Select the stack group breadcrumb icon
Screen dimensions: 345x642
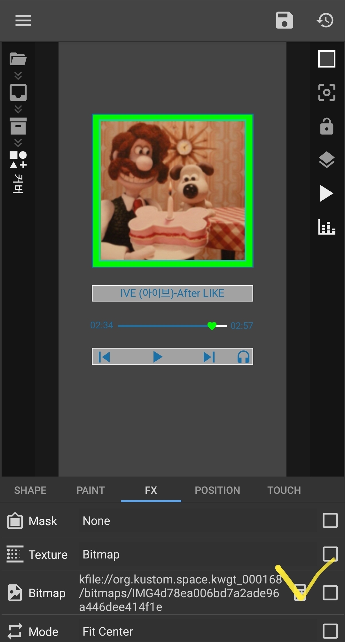[x=18, y=126]
